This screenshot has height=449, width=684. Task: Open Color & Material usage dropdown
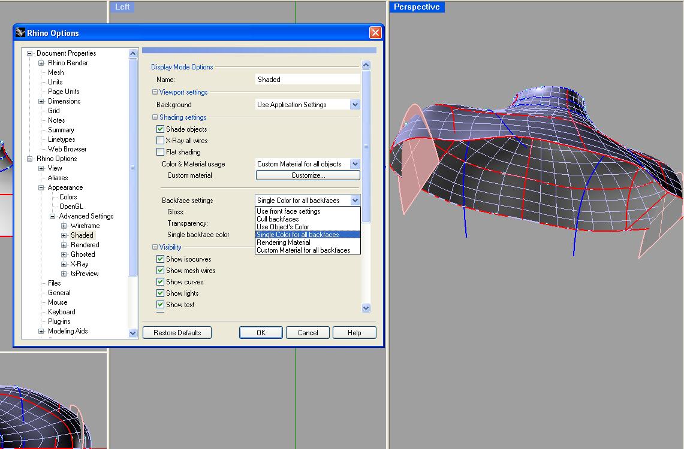pyautogui.click(x=355, y=164)
